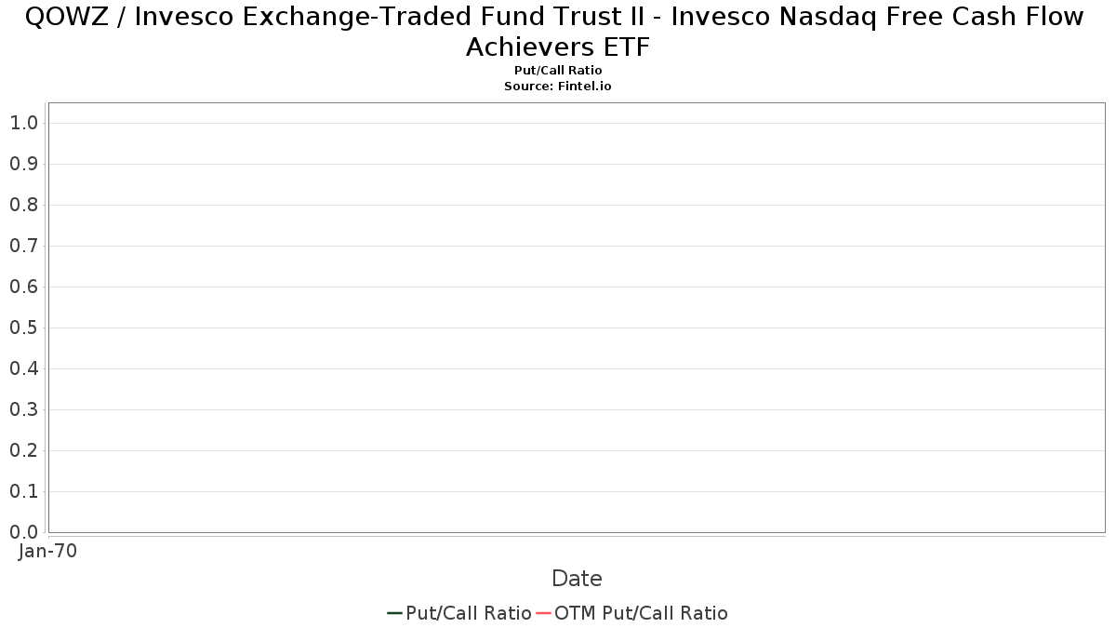Click the 0.8 y-axis tick label
This screenshot has width=1116, height=628.
[23, 205]
